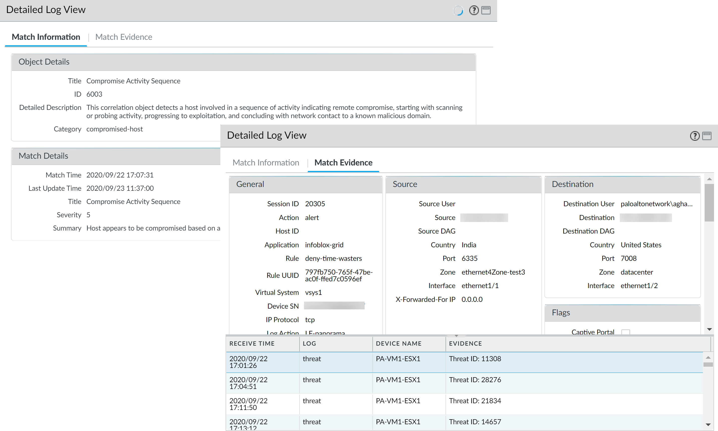
Task: Click the Evidence column header
Action: tap(465, 344)
